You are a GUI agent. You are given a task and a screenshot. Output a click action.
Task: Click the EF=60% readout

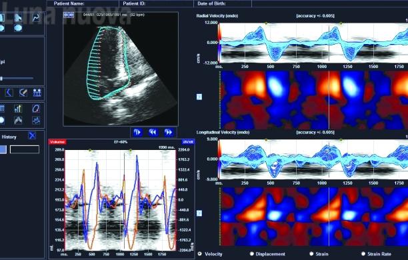[x=121, y=142]
